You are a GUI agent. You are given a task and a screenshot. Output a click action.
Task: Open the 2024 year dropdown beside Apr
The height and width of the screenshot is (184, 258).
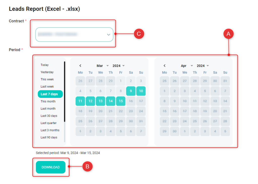pyautogui.click(x=203, y=66)
